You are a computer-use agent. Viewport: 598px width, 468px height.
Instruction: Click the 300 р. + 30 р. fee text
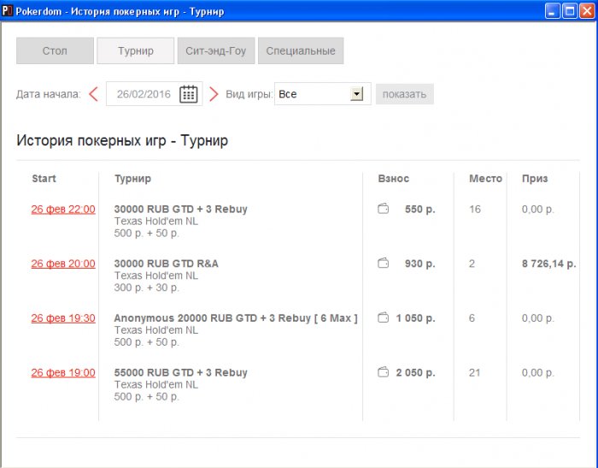pyautogui.click(x=146, y=287)
